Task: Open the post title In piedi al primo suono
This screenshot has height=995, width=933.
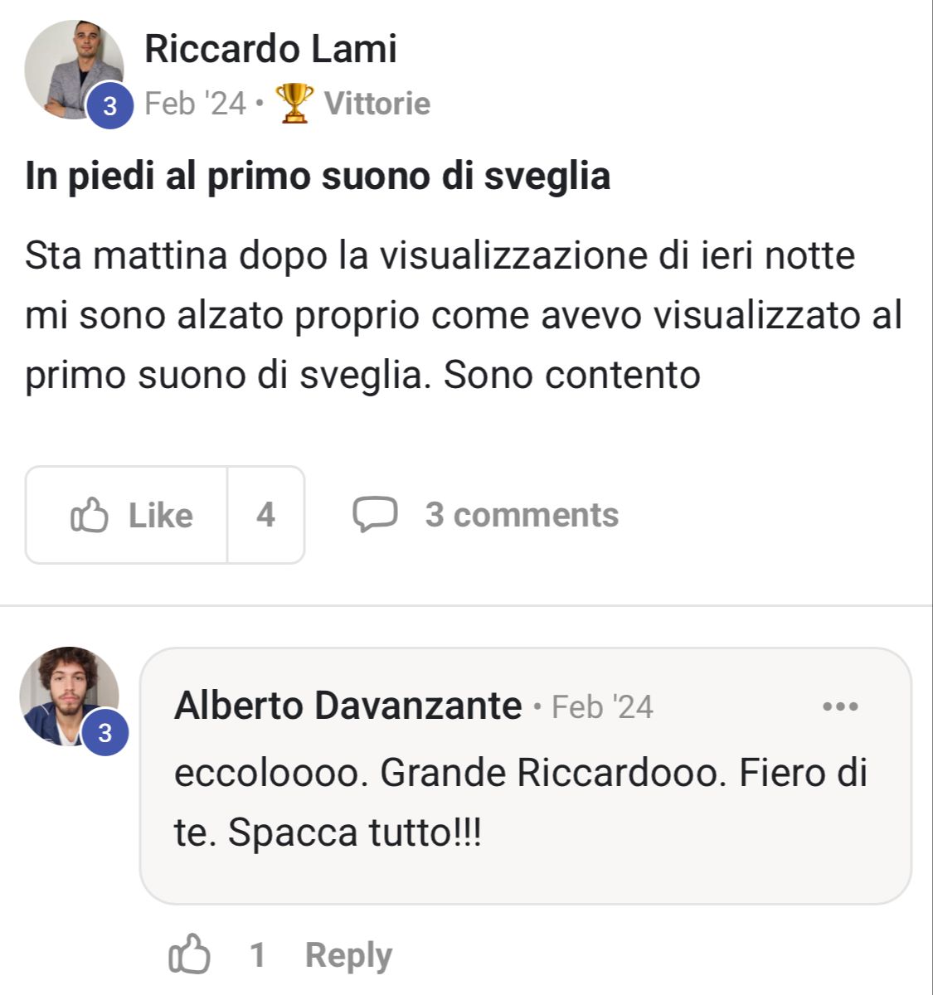Action: click(318, 176)
